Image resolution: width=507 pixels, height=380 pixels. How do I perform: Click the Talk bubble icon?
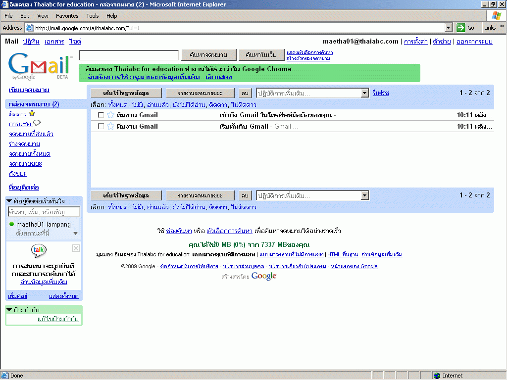(39, 251)
